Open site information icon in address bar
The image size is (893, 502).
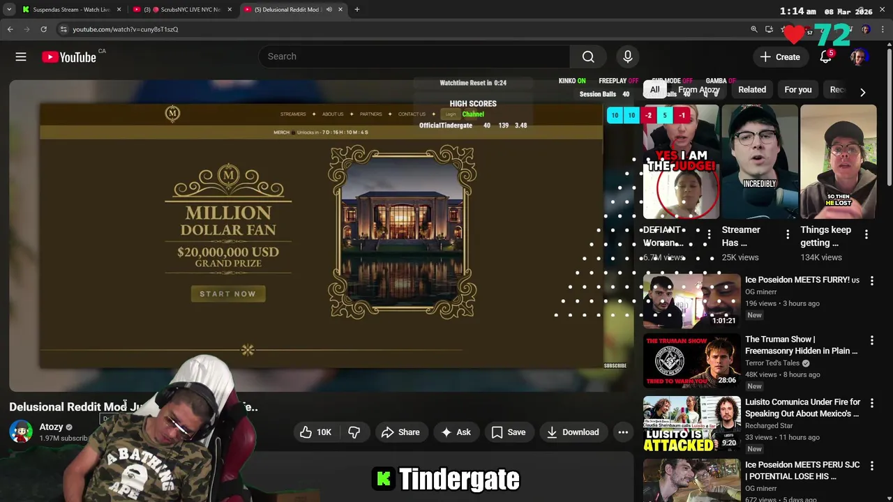click(63, 29)
